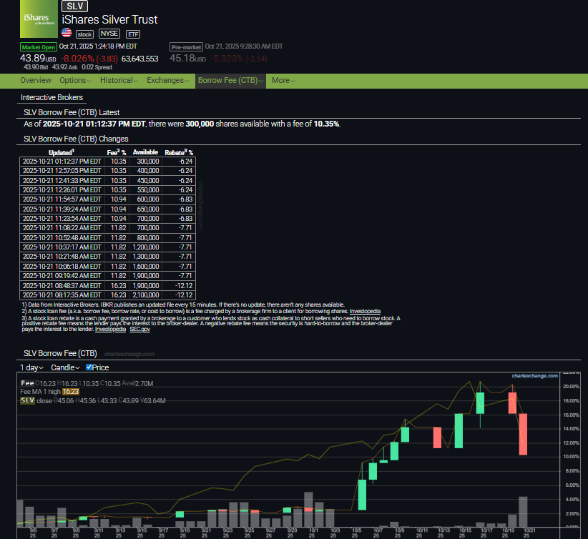Click the US flag icon
The width and height of the screenshot is (588, 539).
[x=67, y=33]
